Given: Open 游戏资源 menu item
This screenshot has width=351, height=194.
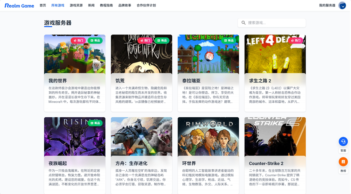Looking at the screenshot, I should [x=76, y=5].
